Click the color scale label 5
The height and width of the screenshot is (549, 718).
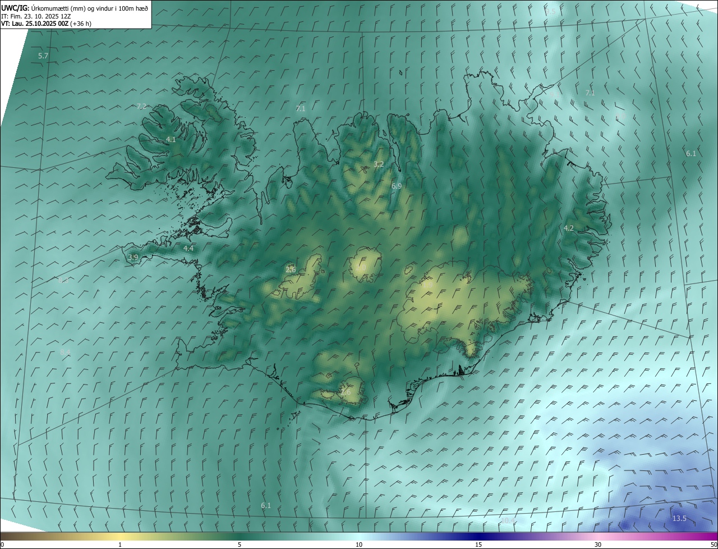pos(240,545)
